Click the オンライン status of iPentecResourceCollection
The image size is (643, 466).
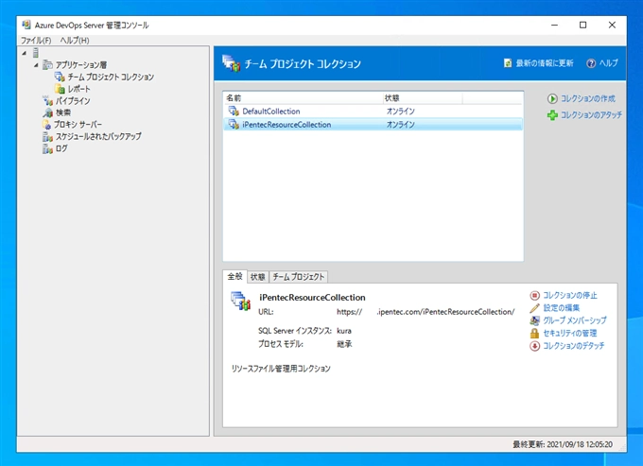pos(400,124)
